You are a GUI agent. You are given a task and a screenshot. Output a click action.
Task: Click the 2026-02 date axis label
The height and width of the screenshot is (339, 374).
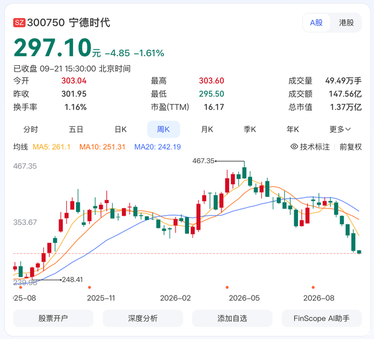click(x=176, y=298)
